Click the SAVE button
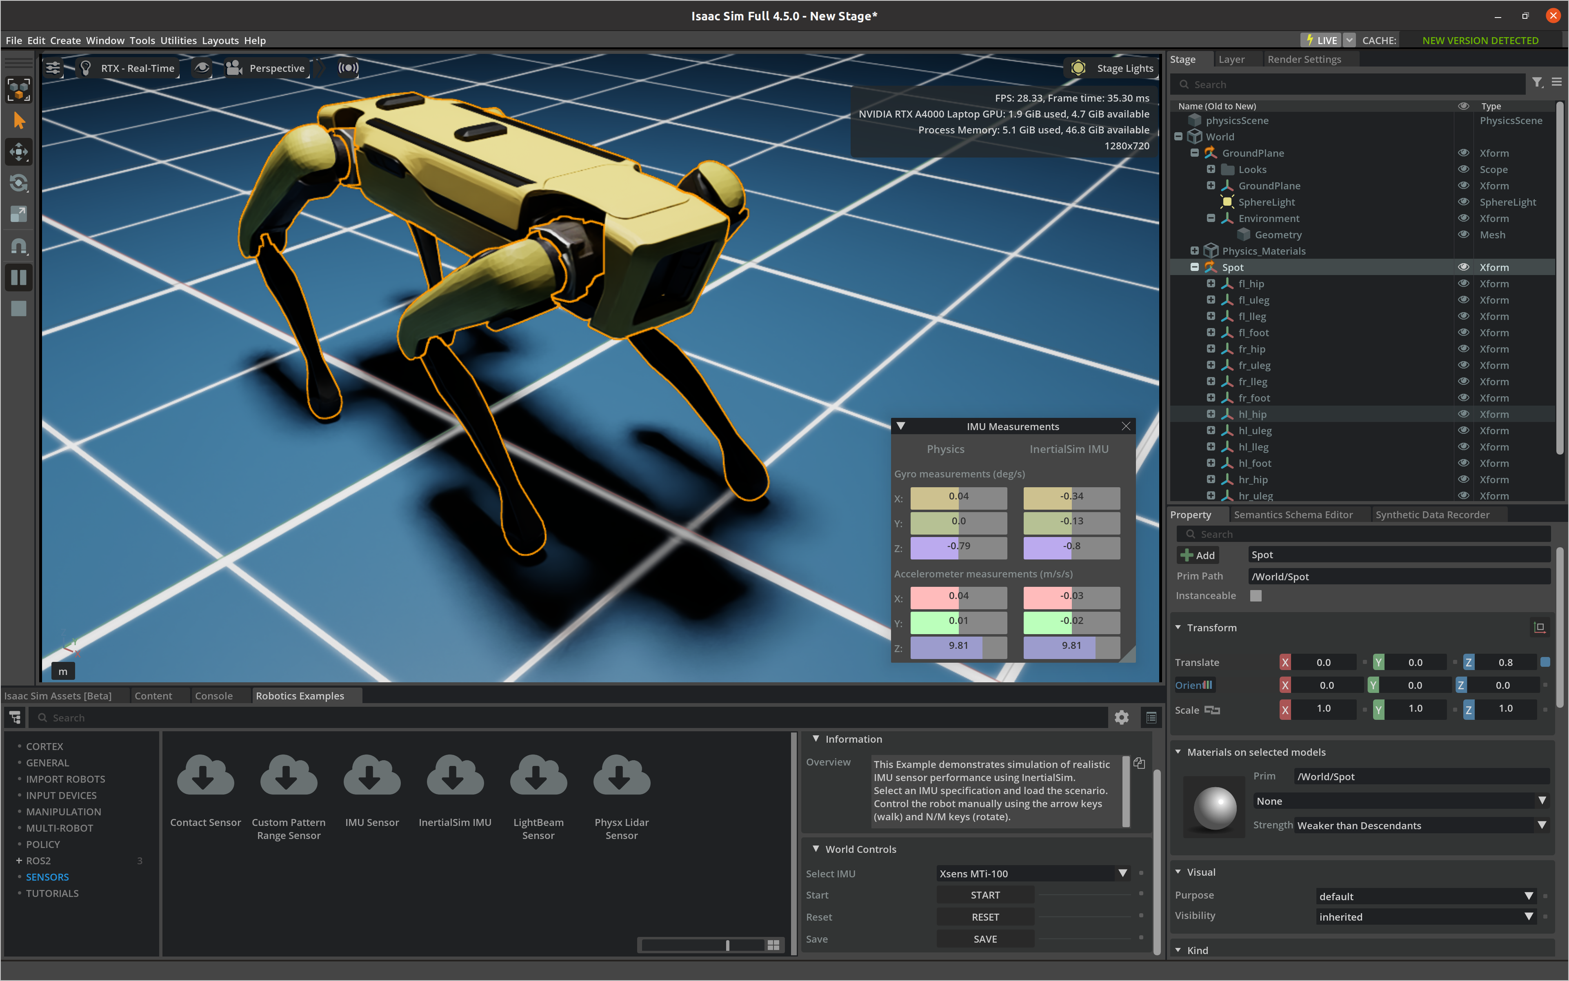1569x981 pixels. click(x=985, y=939)
